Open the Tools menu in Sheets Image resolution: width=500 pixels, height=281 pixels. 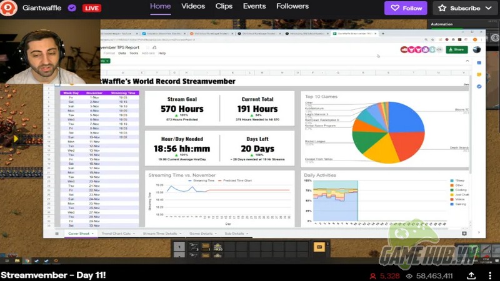(x=134, y=53)
